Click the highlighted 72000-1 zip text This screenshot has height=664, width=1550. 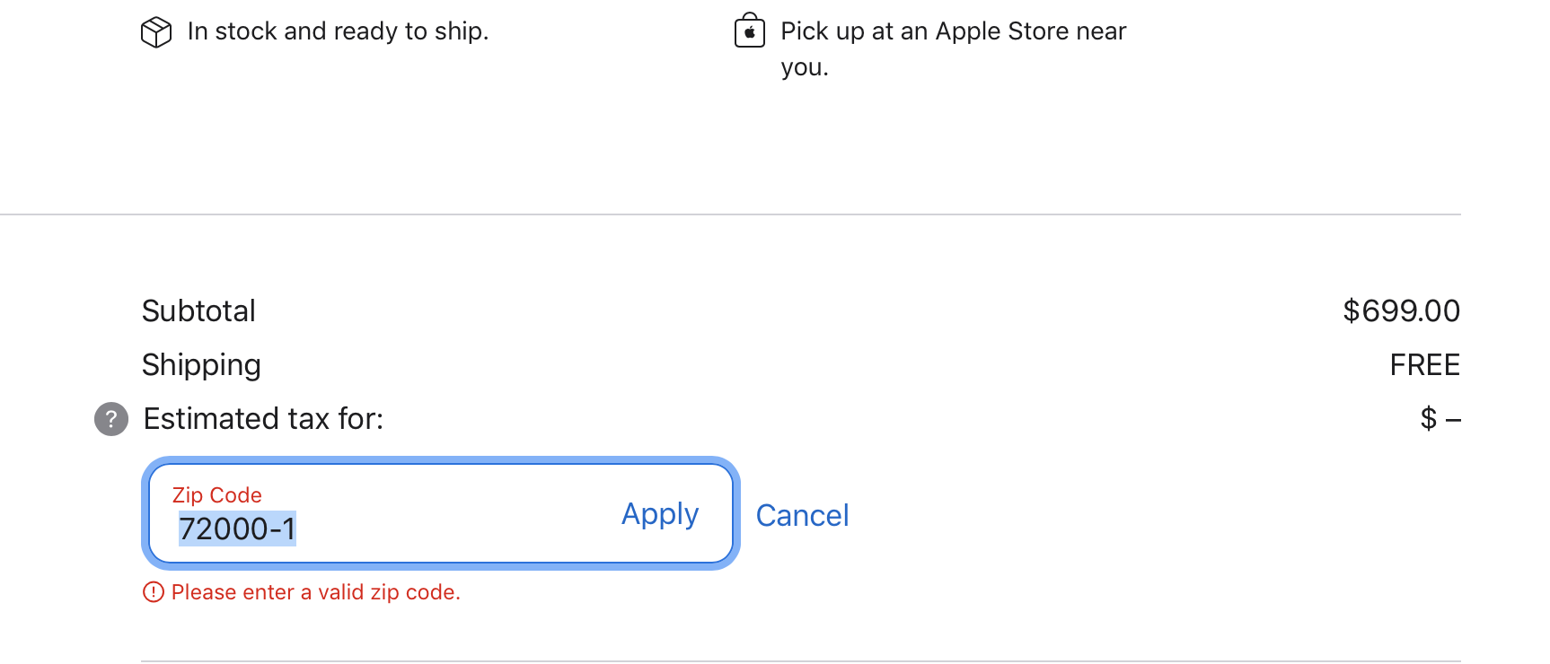pyautogui.click(x=237, y=529)
